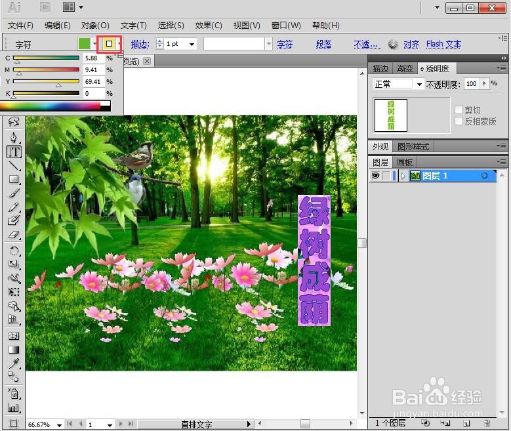
Task: Click Make/Release Clipping Mask icon
Action: (425, 423)
